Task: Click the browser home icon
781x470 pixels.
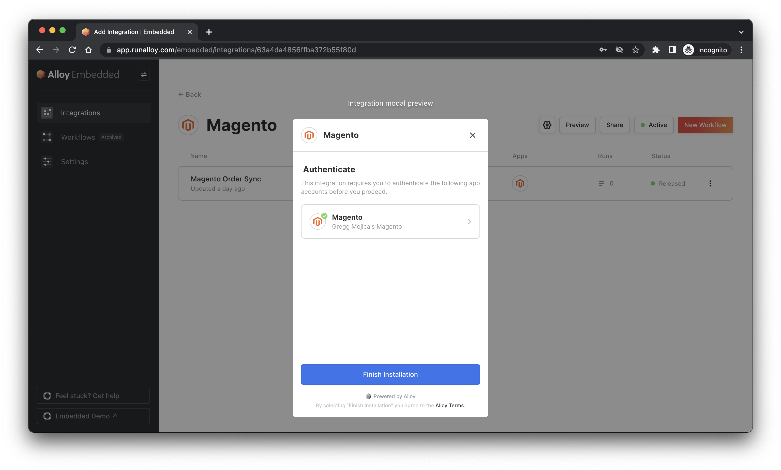Action: (88, 50)
